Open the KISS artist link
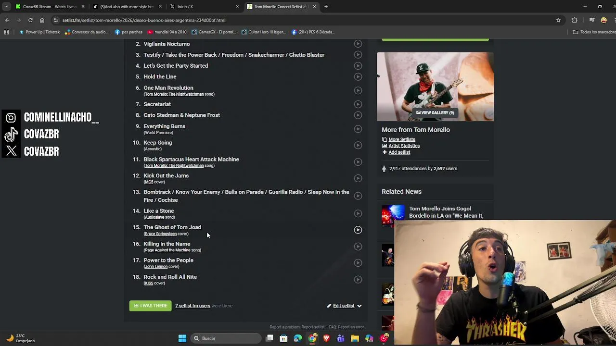The width and height of the screenshot is (616, 346). (149, 283)
